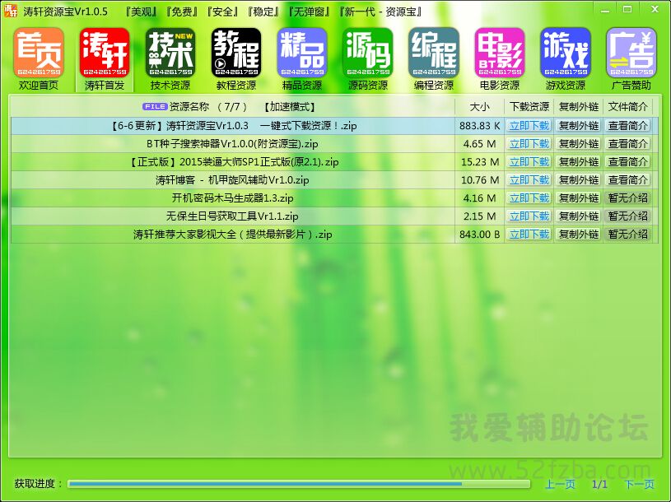Click the 15.23 M size cell
The width and height of the screenshot is (671, 502).
[x=479, y=162]
